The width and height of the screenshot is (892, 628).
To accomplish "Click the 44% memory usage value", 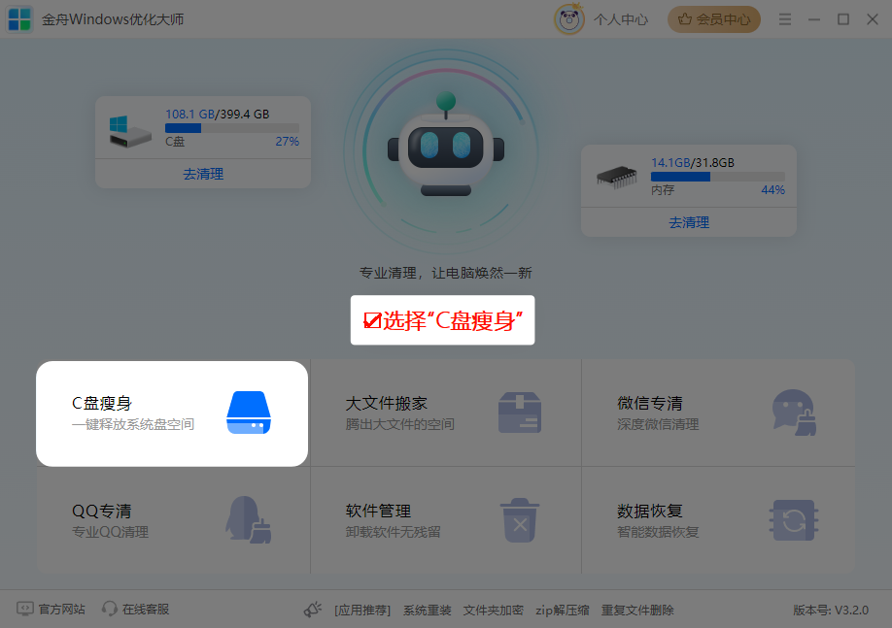I will coord(773,190).
